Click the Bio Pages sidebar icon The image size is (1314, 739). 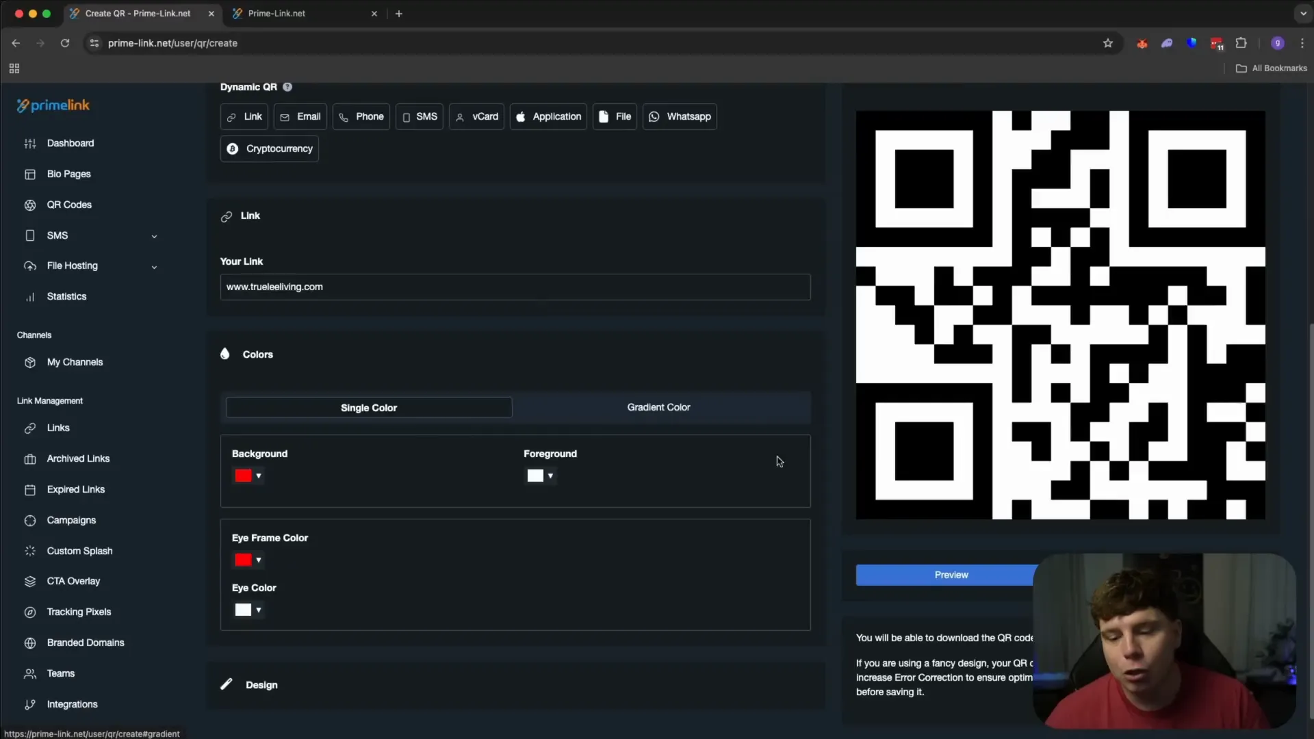(30, 174)
